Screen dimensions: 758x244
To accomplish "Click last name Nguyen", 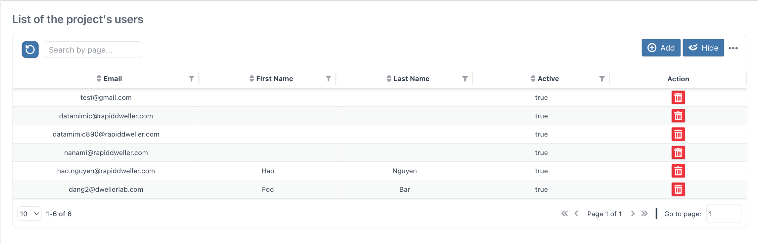I will click(404, 171).
